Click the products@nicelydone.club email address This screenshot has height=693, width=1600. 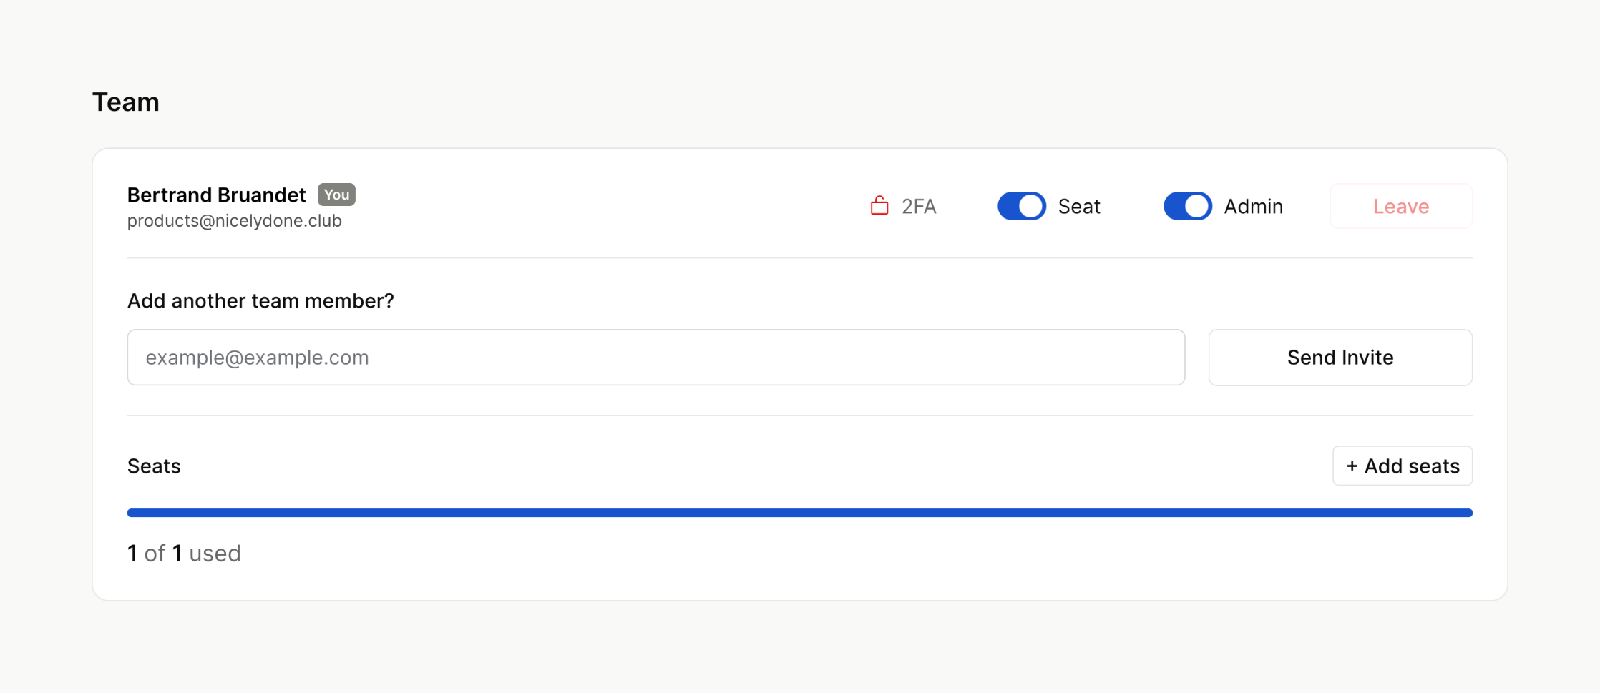click(234, 221)
